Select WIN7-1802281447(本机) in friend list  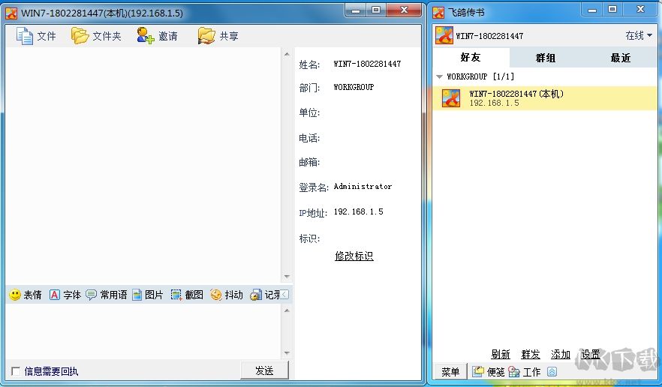coord(545,98)
